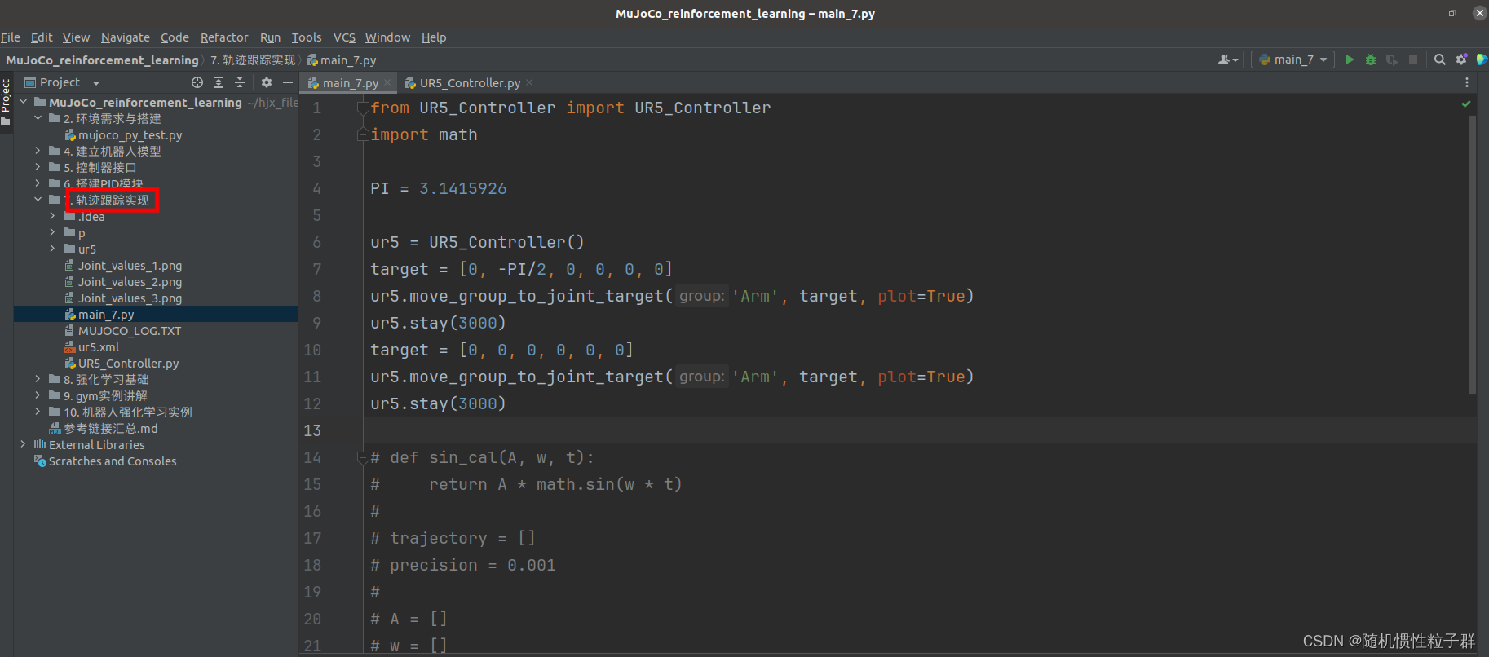Click the 7. 轨迹跟踪实现 breadcrumb

pos(253,60)
